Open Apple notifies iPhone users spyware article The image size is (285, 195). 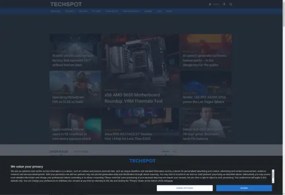[72, 134]
